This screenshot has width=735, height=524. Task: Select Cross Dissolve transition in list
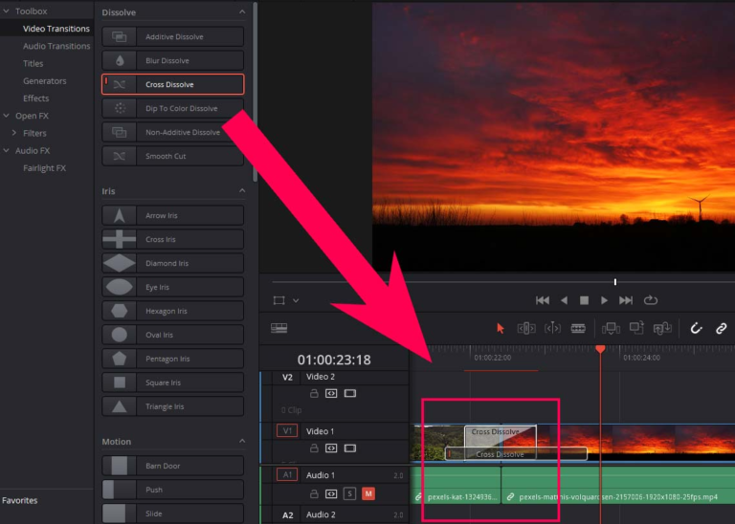(x=172, y=84)
